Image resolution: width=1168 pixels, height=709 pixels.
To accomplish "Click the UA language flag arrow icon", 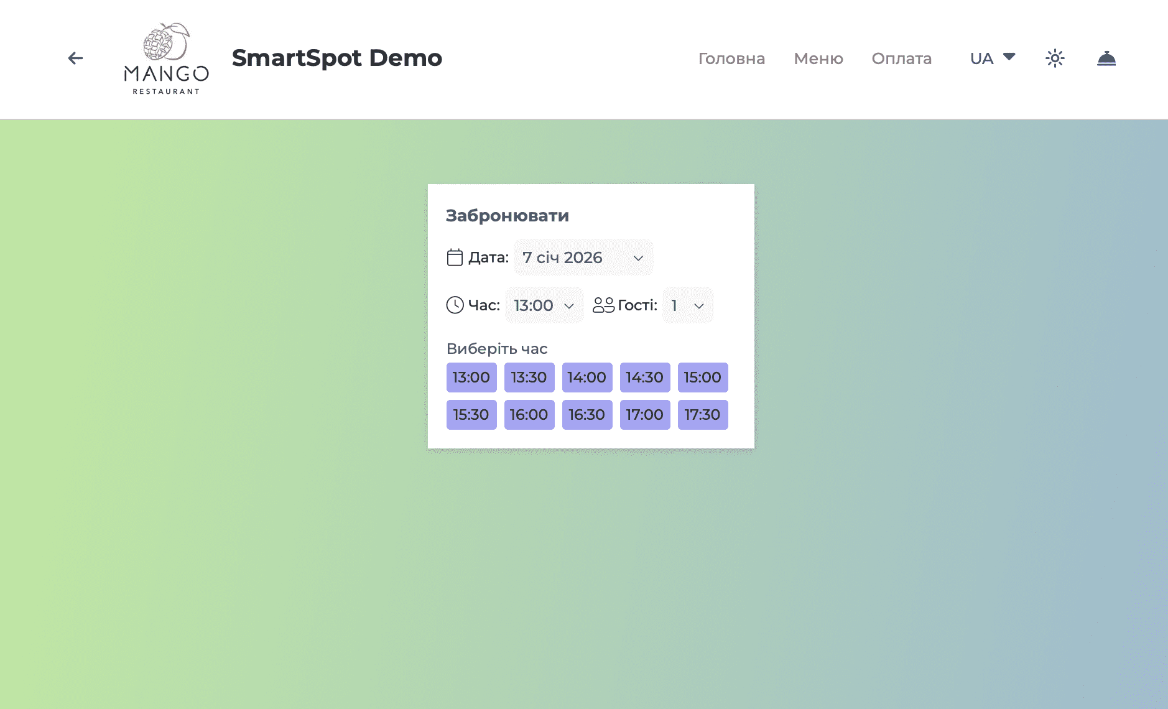I will click(1009, 57).
